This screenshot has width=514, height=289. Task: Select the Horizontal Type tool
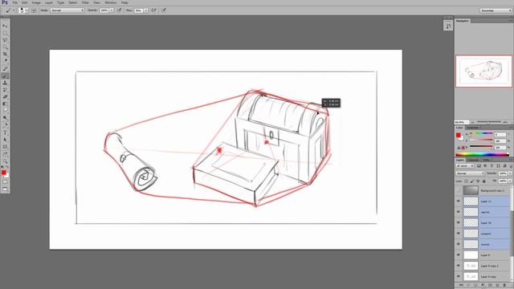(5, 132)
